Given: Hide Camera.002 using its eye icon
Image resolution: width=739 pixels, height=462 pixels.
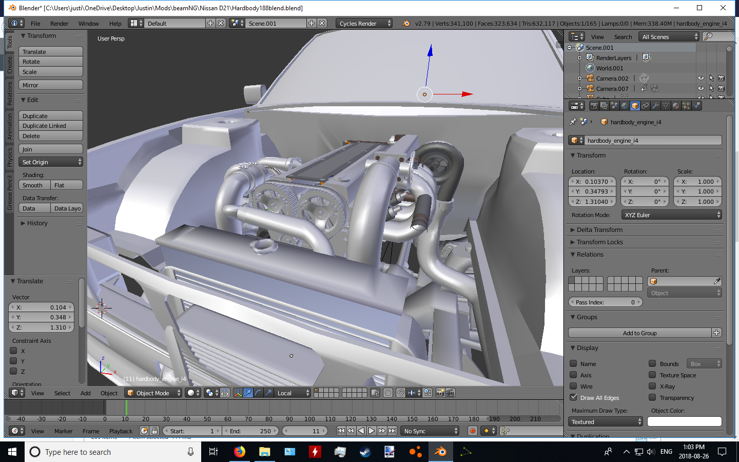Looking at the screenshot, I should (x=701, y=78).
